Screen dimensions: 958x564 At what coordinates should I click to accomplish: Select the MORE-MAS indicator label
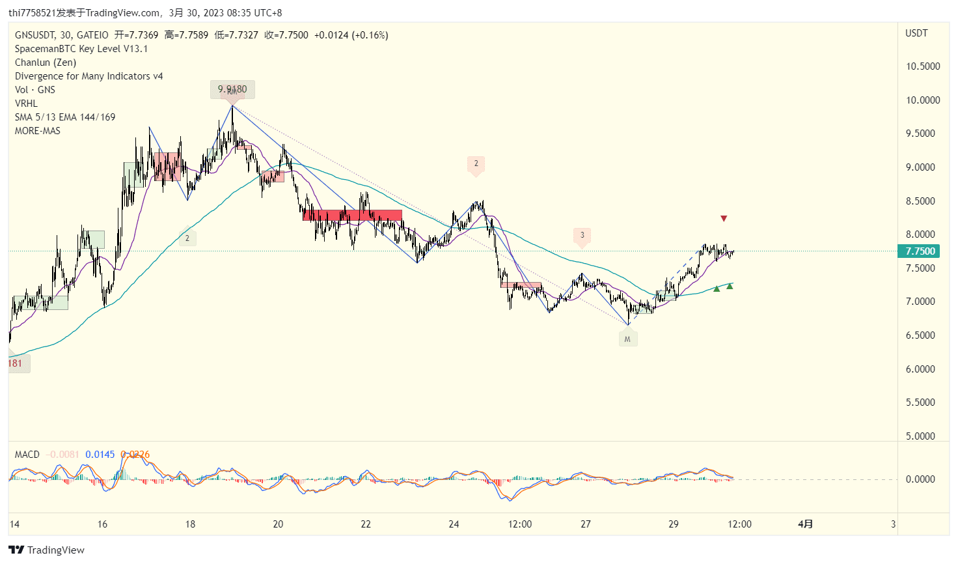pyautogui.click(x=38, y=131)
